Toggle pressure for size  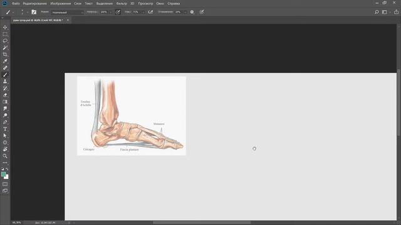pos(202,12)
